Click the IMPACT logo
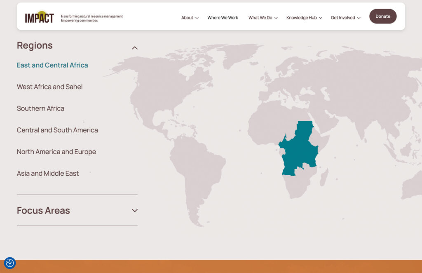 coord(39,17)
